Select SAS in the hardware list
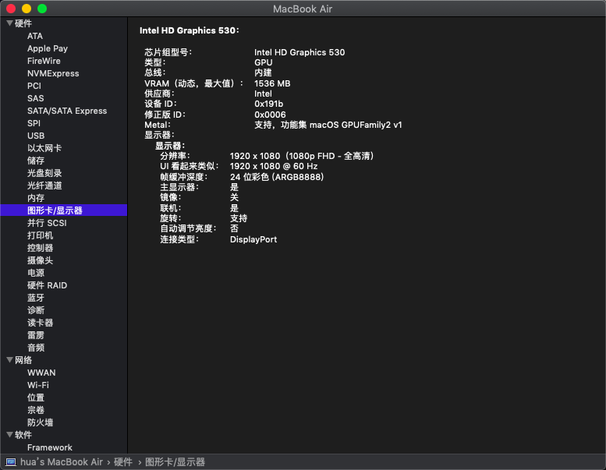 pos(36,98)
